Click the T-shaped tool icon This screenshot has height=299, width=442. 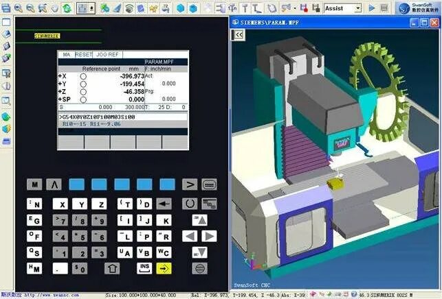click(x=245, y=8)
